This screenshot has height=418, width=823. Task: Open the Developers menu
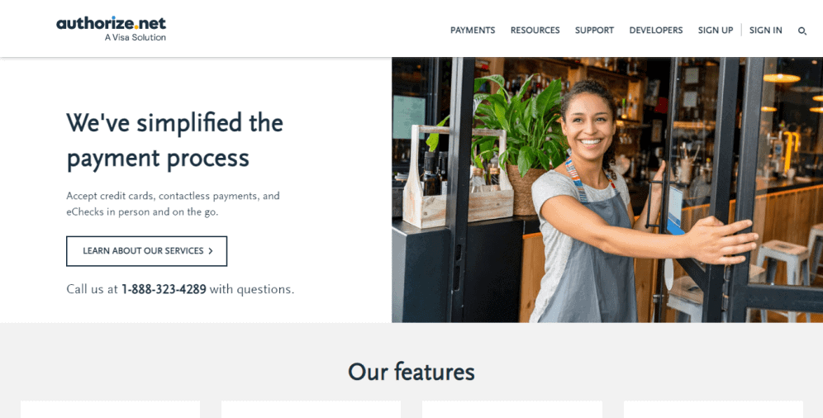[x=655, y=31]
